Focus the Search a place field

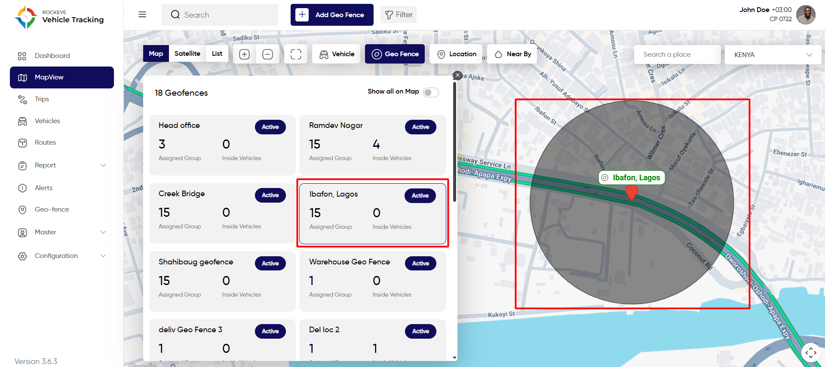click(x=677, y=55)
